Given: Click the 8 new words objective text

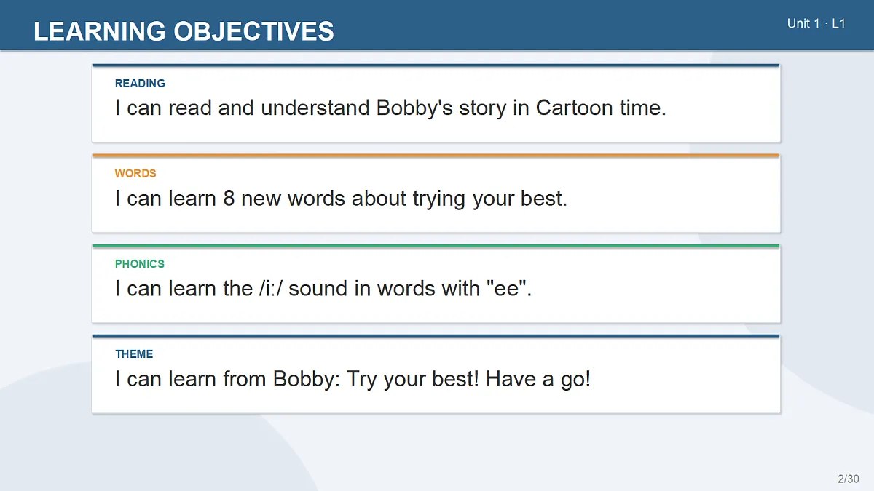Looking at the screenshot, I should click(341, 199).
